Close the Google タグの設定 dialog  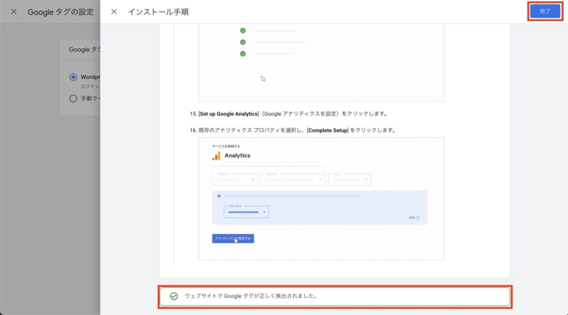pyautogui.click(x=14, y=12)
